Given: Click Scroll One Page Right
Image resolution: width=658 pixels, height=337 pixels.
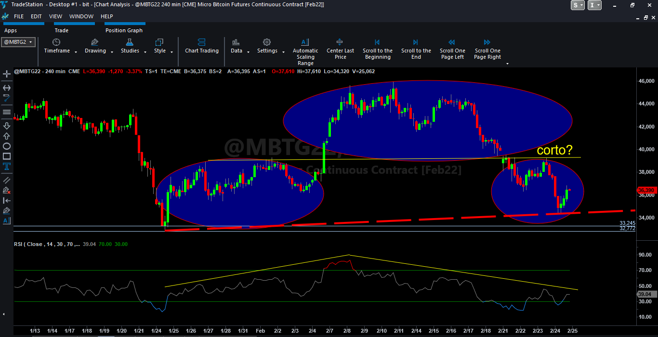Looking at the screenshot, I should pos(487,49).
